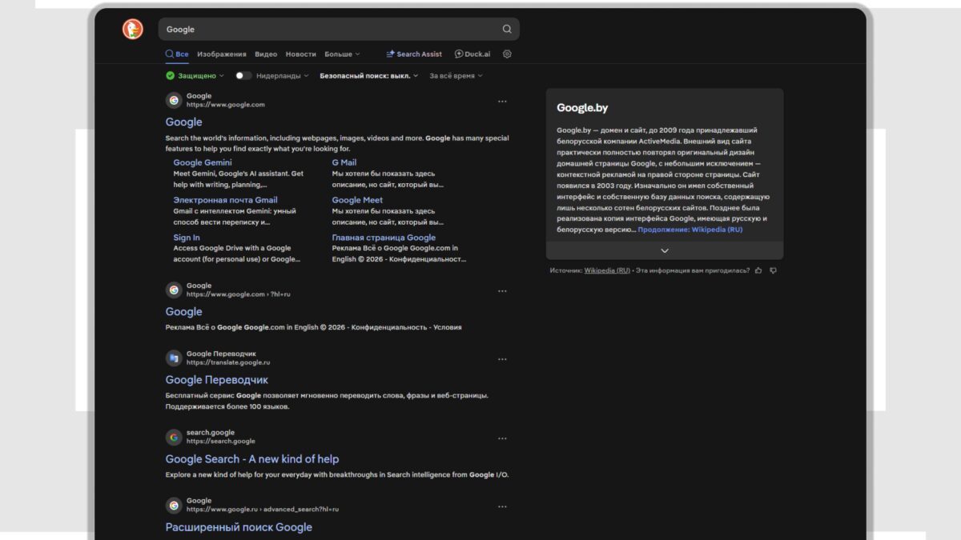This screenshot has width=961, height=540.
Task: Open the Защищено dropdown
Action: tap(195, 76)
